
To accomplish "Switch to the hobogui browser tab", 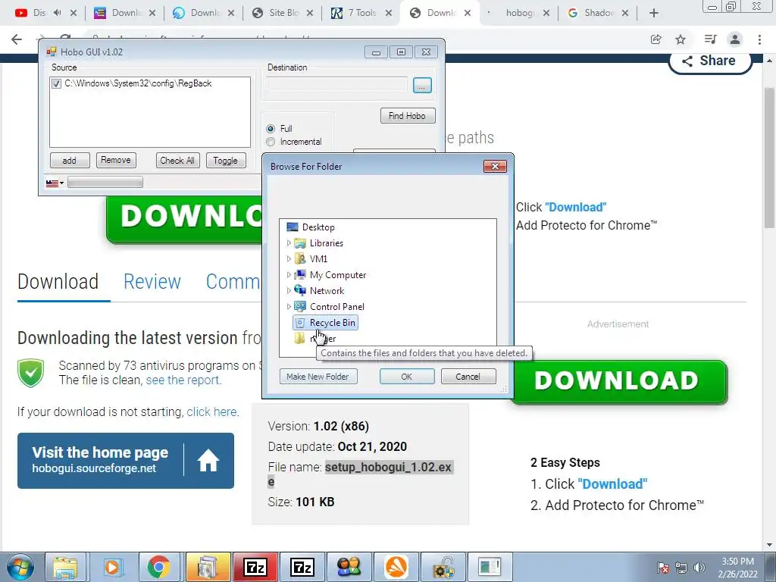I will tap(518, 13).
